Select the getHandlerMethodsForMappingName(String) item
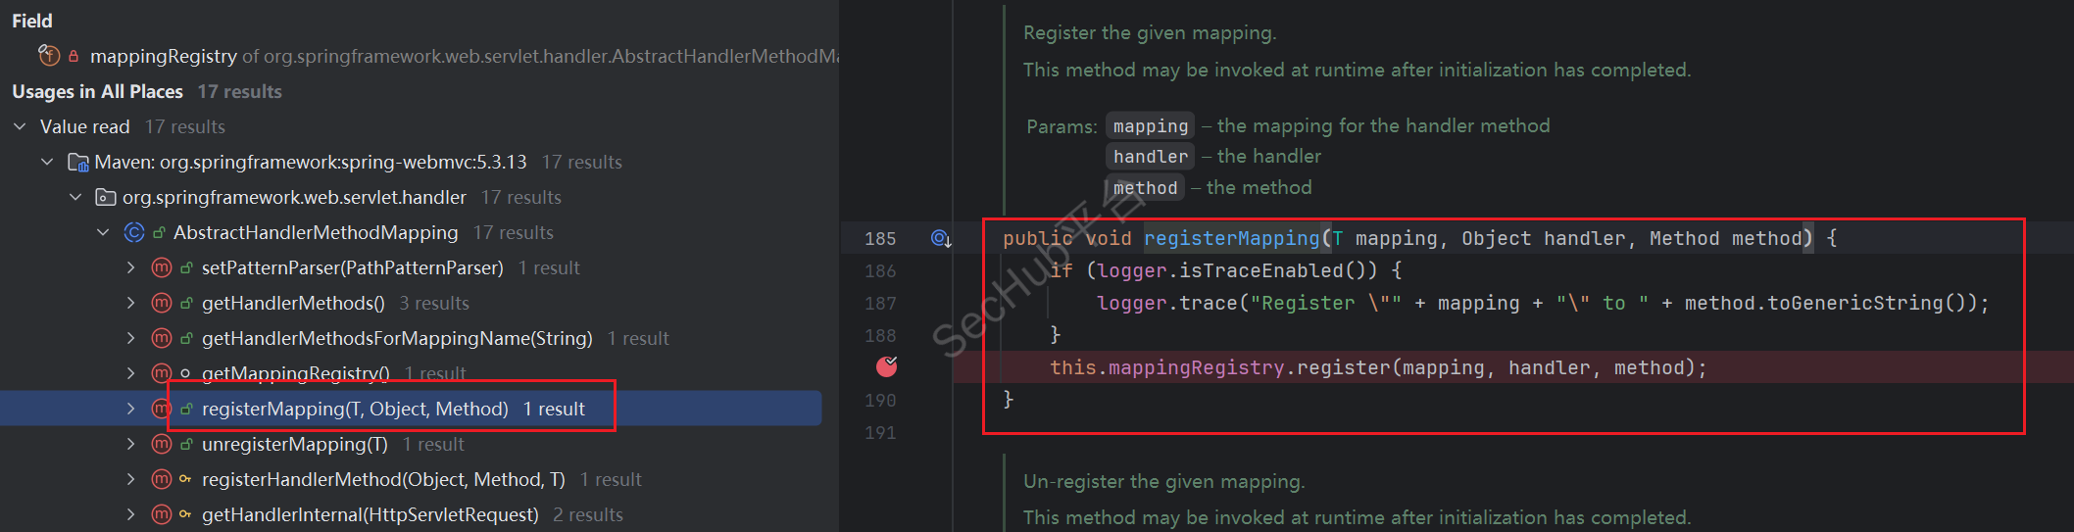The width and height of the screenshot is (2074, 532). (x=396, y=338)
